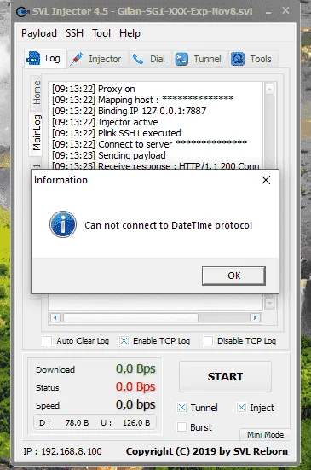Select the vertical Home tab

pyautogui.click(x=37, y=92)
